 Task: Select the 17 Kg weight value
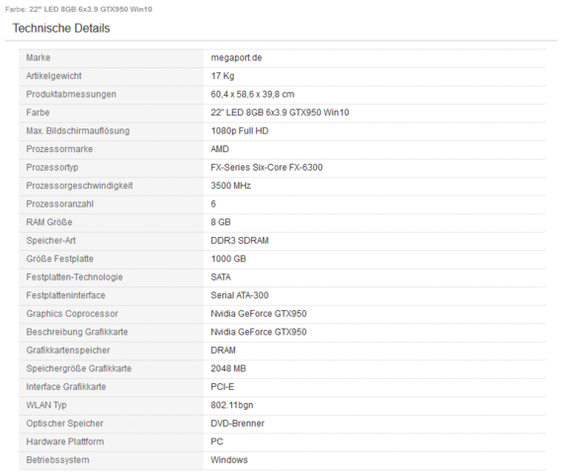point(222,76)
